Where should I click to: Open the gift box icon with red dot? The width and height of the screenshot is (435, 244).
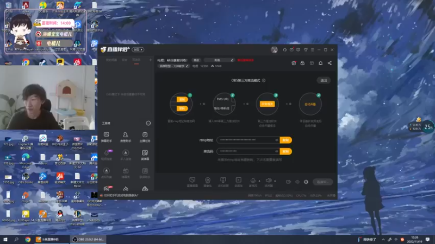point(294,63)
